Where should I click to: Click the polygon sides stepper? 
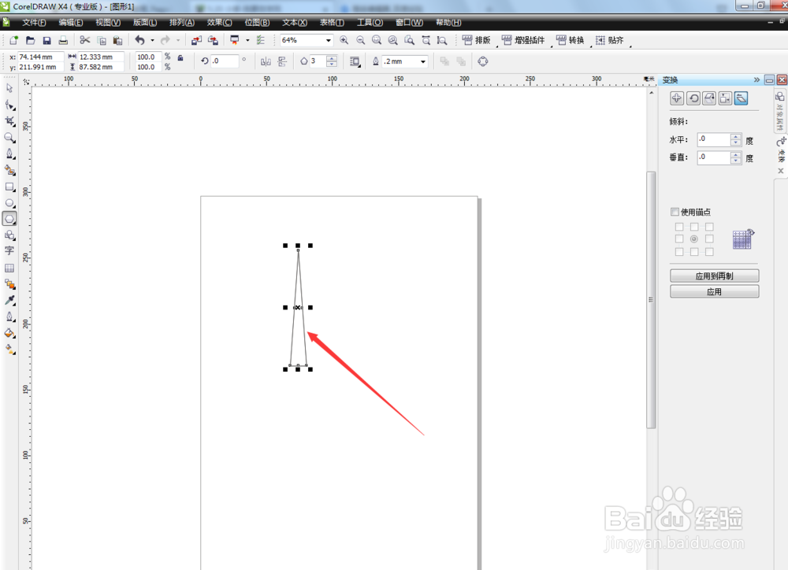[x=332, y=61]
